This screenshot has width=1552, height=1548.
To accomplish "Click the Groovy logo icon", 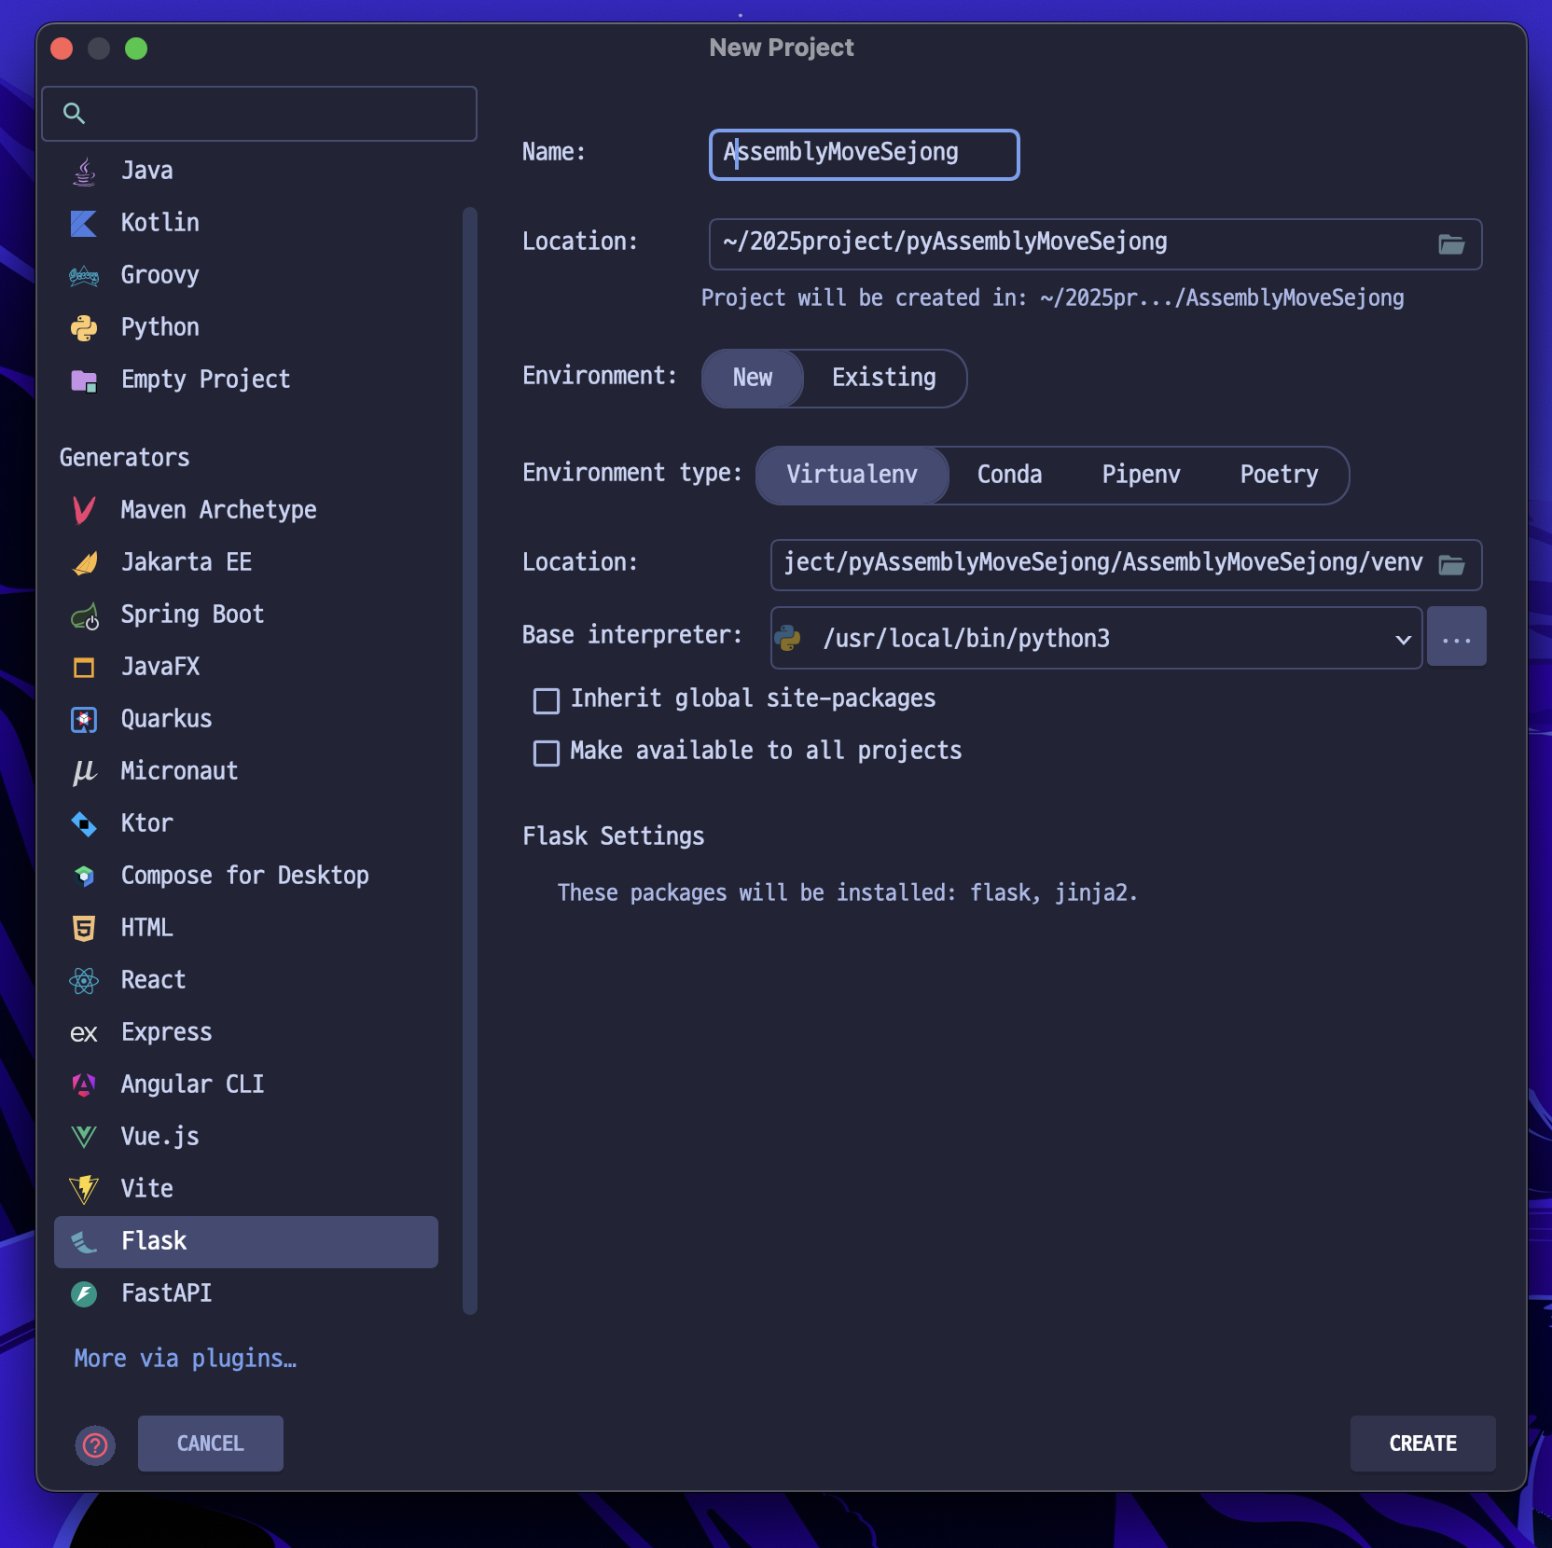I will click(x=84, y=275).
